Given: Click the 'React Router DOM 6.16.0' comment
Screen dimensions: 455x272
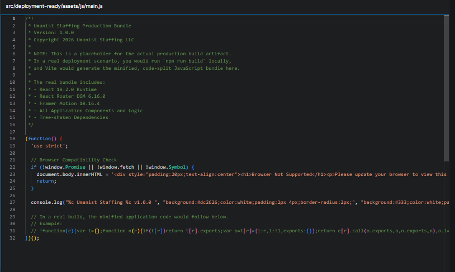Looking at the screenshot, I should 72,96.
